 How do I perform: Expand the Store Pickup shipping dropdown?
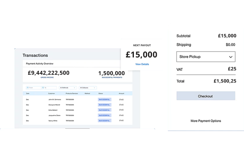(206, 57)
